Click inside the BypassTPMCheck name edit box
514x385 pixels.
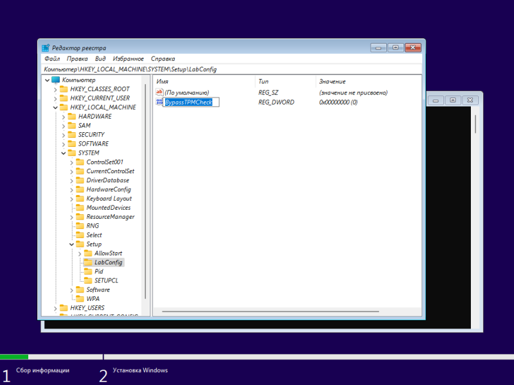click(191, 102)
